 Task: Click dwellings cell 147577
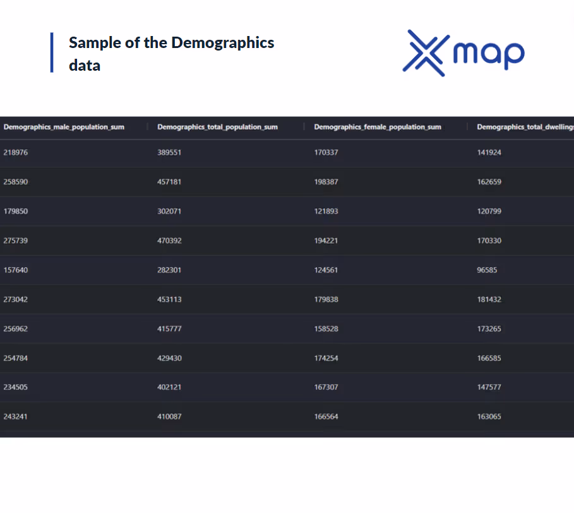tap(489, 387)
